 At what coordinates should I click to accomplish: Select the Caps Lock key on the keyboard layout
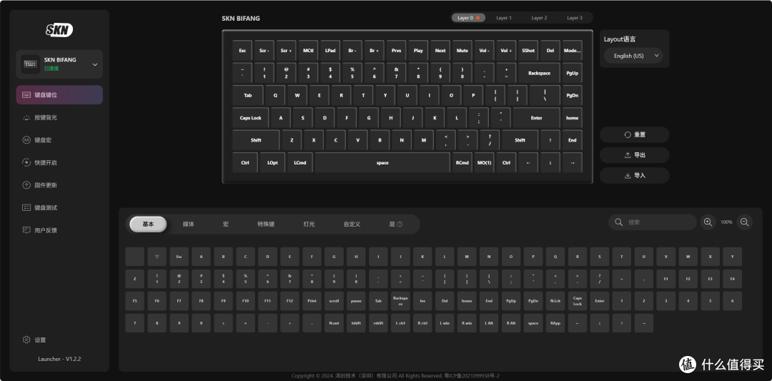(x=251, y=118)
